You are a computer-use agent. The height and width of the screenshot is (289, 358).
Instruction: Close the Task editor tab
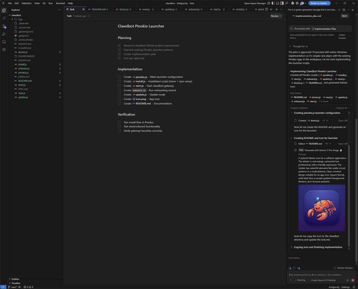[x=84, y=10]
